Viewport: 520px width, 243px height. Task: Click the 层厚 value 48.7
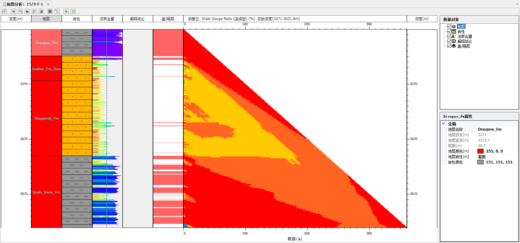(x=482, y=145)
